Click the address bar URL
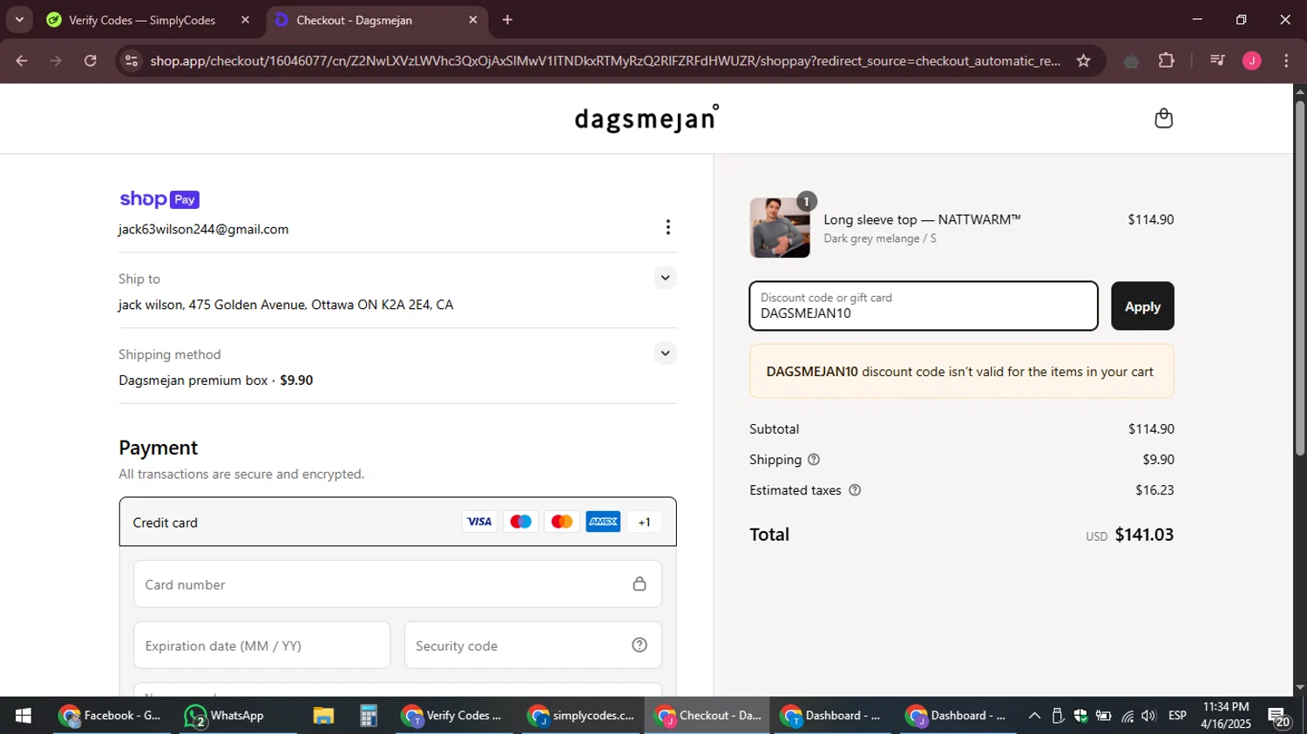The height and width of the screenshot is (734, 1307). [605, 61]
